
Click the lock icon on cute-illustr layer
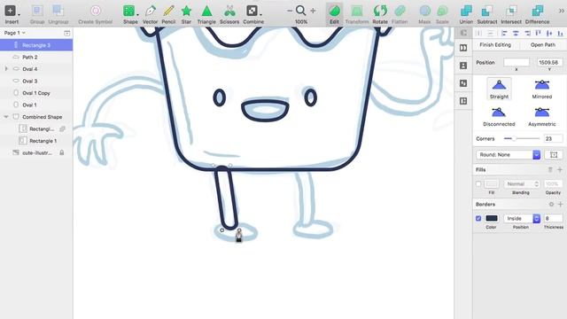(x=62, y=152)
